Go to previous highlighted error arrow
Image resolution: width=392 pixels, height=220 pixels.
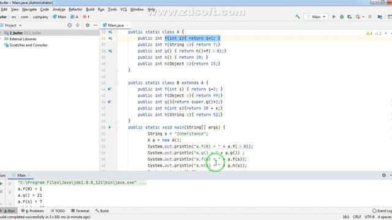pyautogui.click(x=386, y=34)
